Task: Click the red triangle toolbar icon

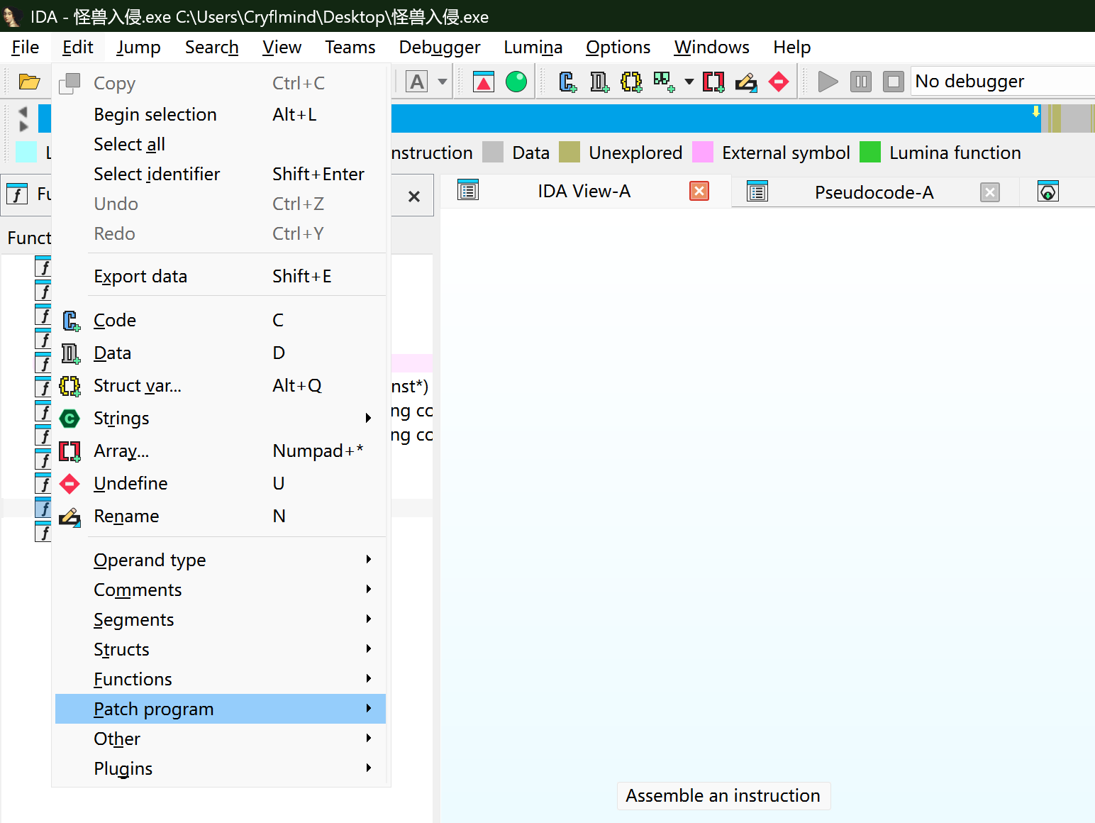Action: [484, 82]
